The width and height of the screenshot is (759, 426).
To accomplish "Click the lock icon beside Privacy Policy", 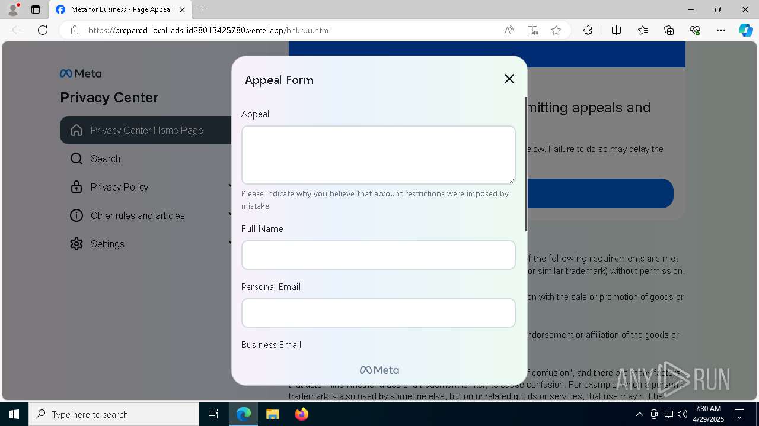I will point(76,187).
